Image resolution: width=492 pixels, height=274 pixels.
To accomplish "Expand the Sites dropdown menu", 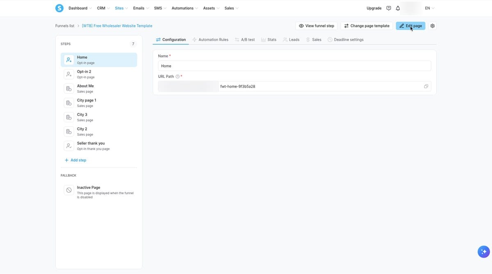I will 121,8.
